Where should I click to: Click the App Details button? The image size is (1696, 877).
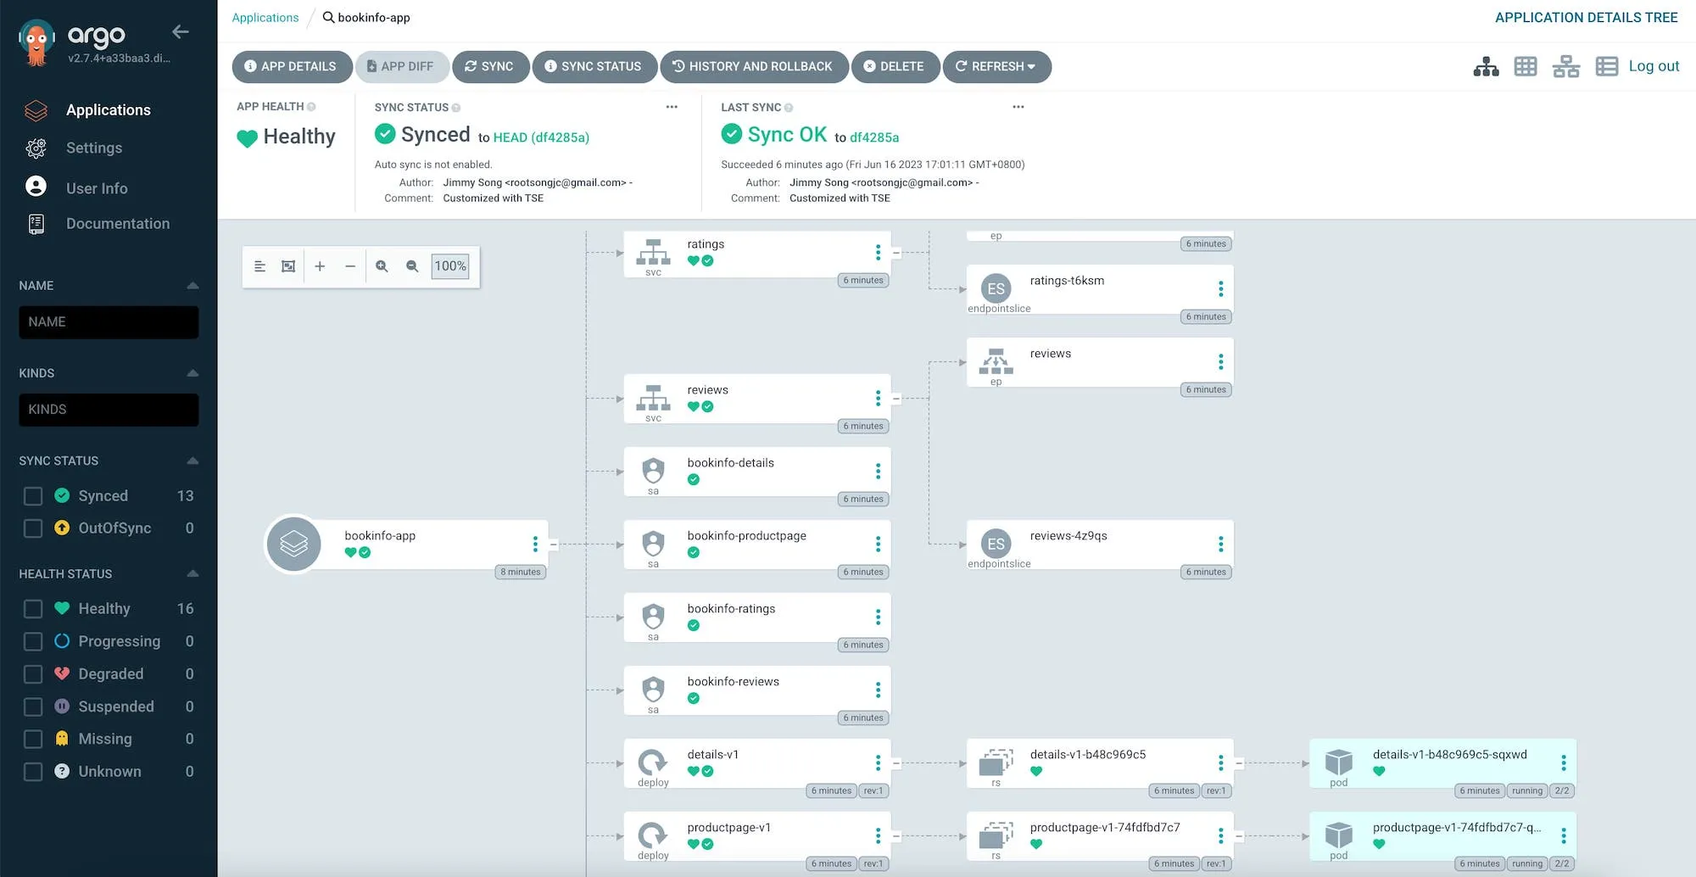pos(292,66)
